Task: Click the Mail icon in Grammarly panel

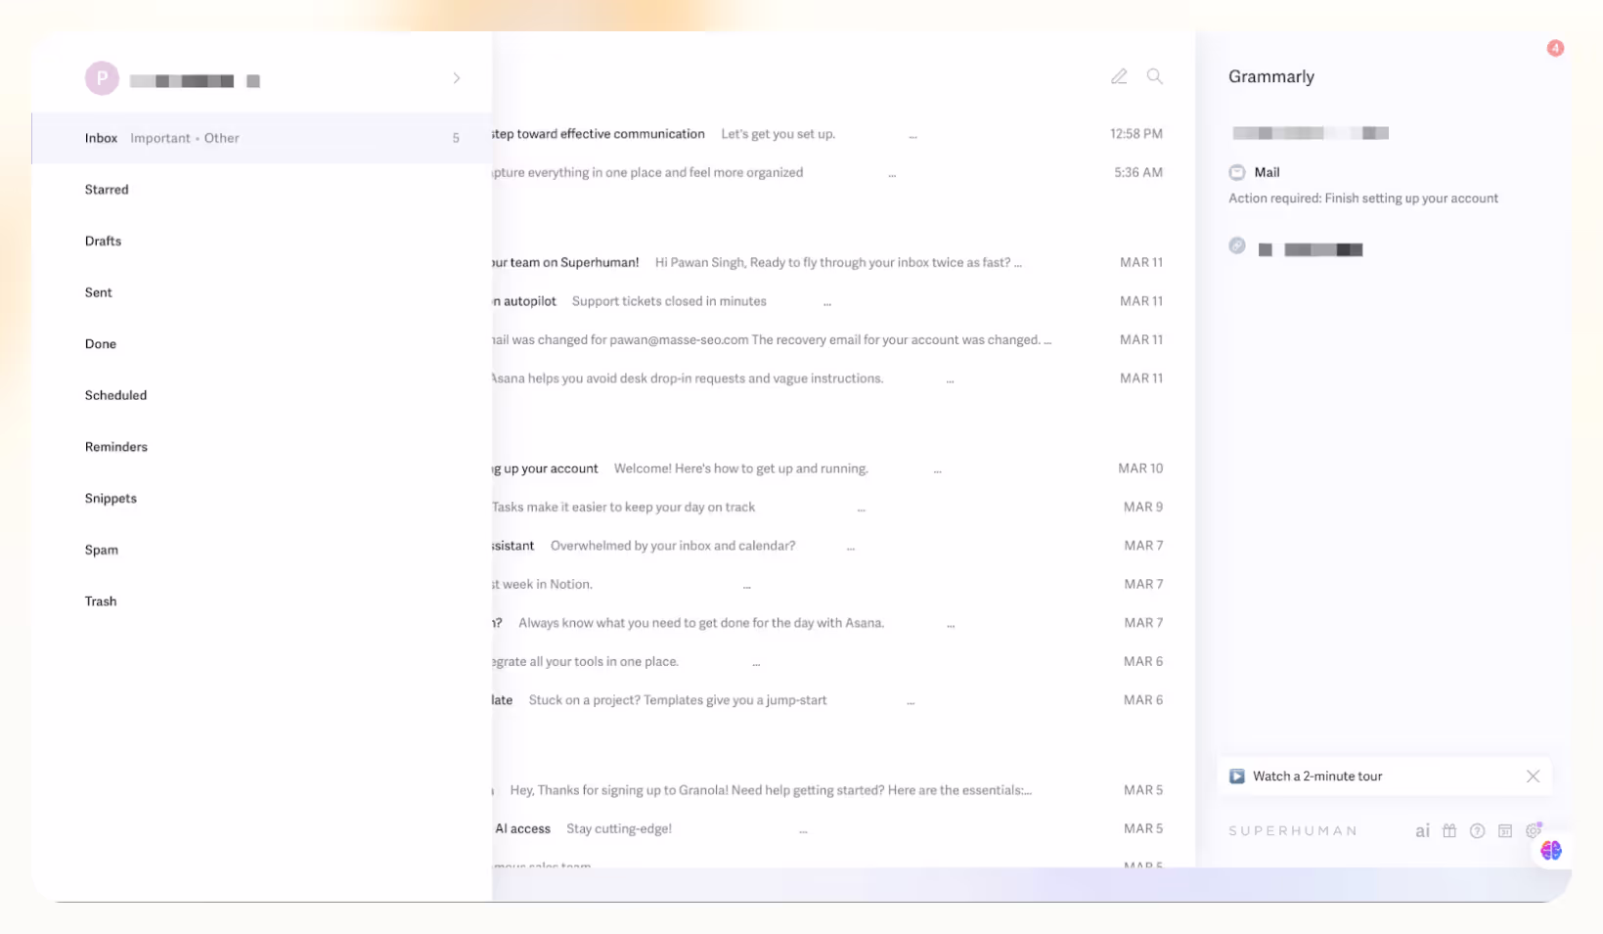Action: tap(1237, 172)
